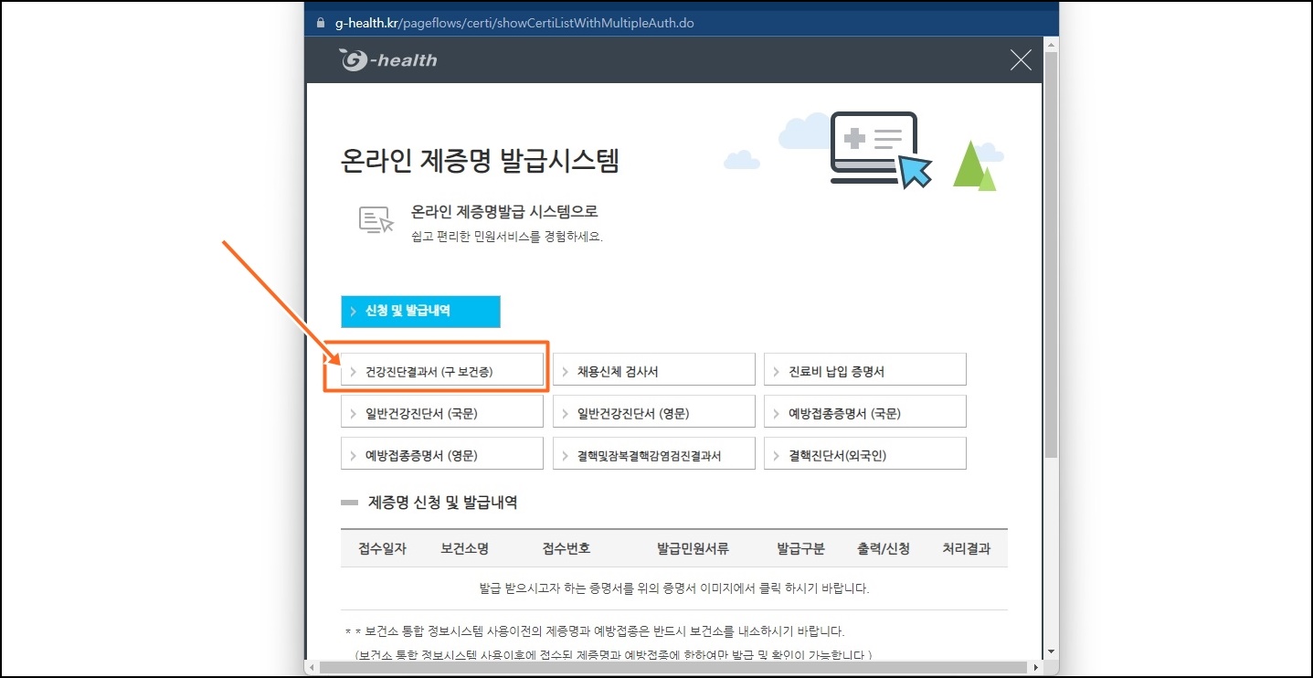
Task: Click the vertical scrollbar thumb
Action: pos(1051,255)
